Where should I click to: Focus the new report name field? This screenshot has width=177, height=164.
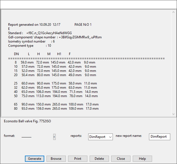(x=159, y=137)
